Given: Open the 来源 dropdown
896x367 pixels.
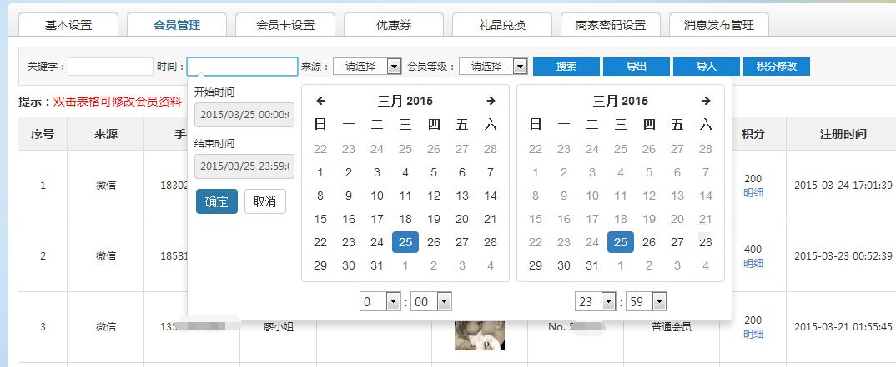Looking at the screenshot, I should click(367, 66).
